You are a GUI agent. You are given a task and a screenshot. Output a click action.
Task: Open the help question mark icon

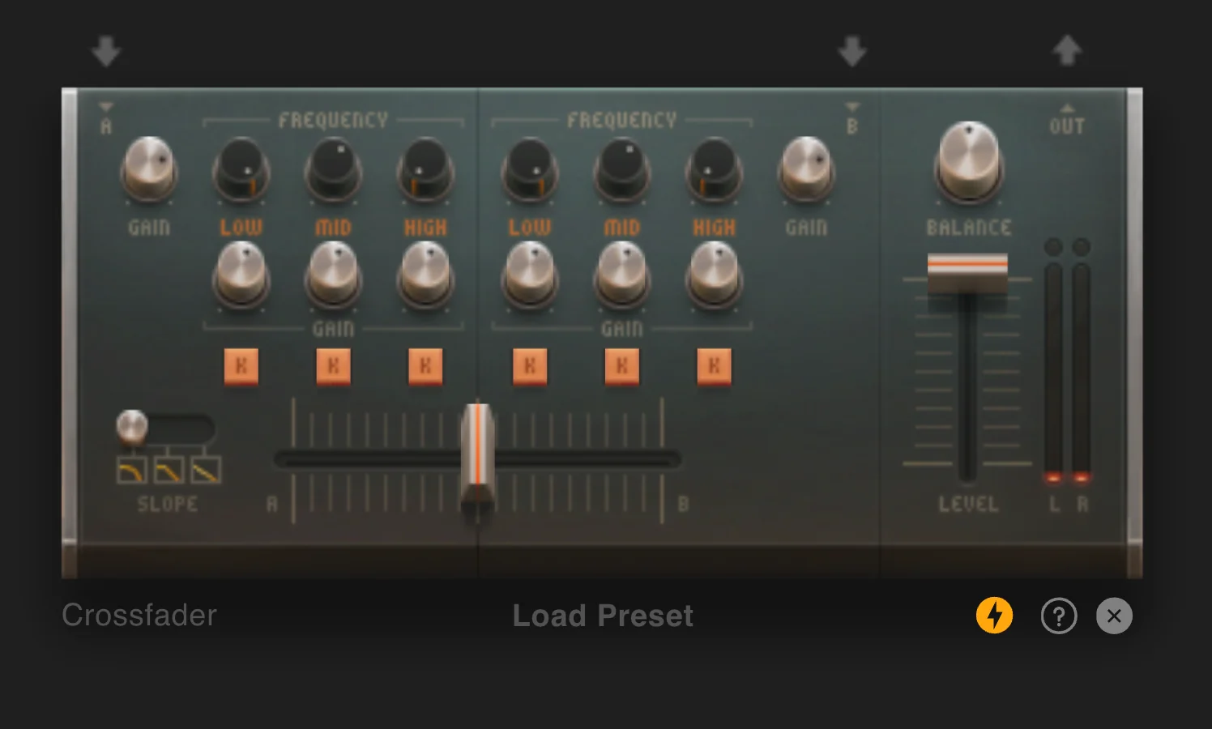point(1058,616)
